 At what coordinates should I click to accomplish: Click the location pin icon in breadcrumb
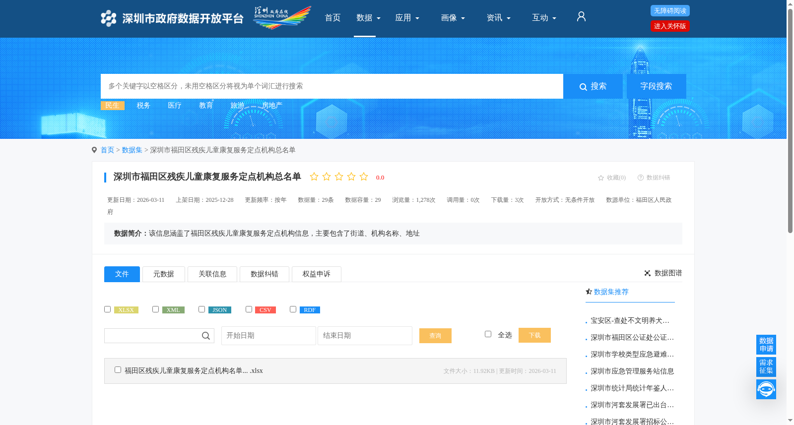pos(94,150)
